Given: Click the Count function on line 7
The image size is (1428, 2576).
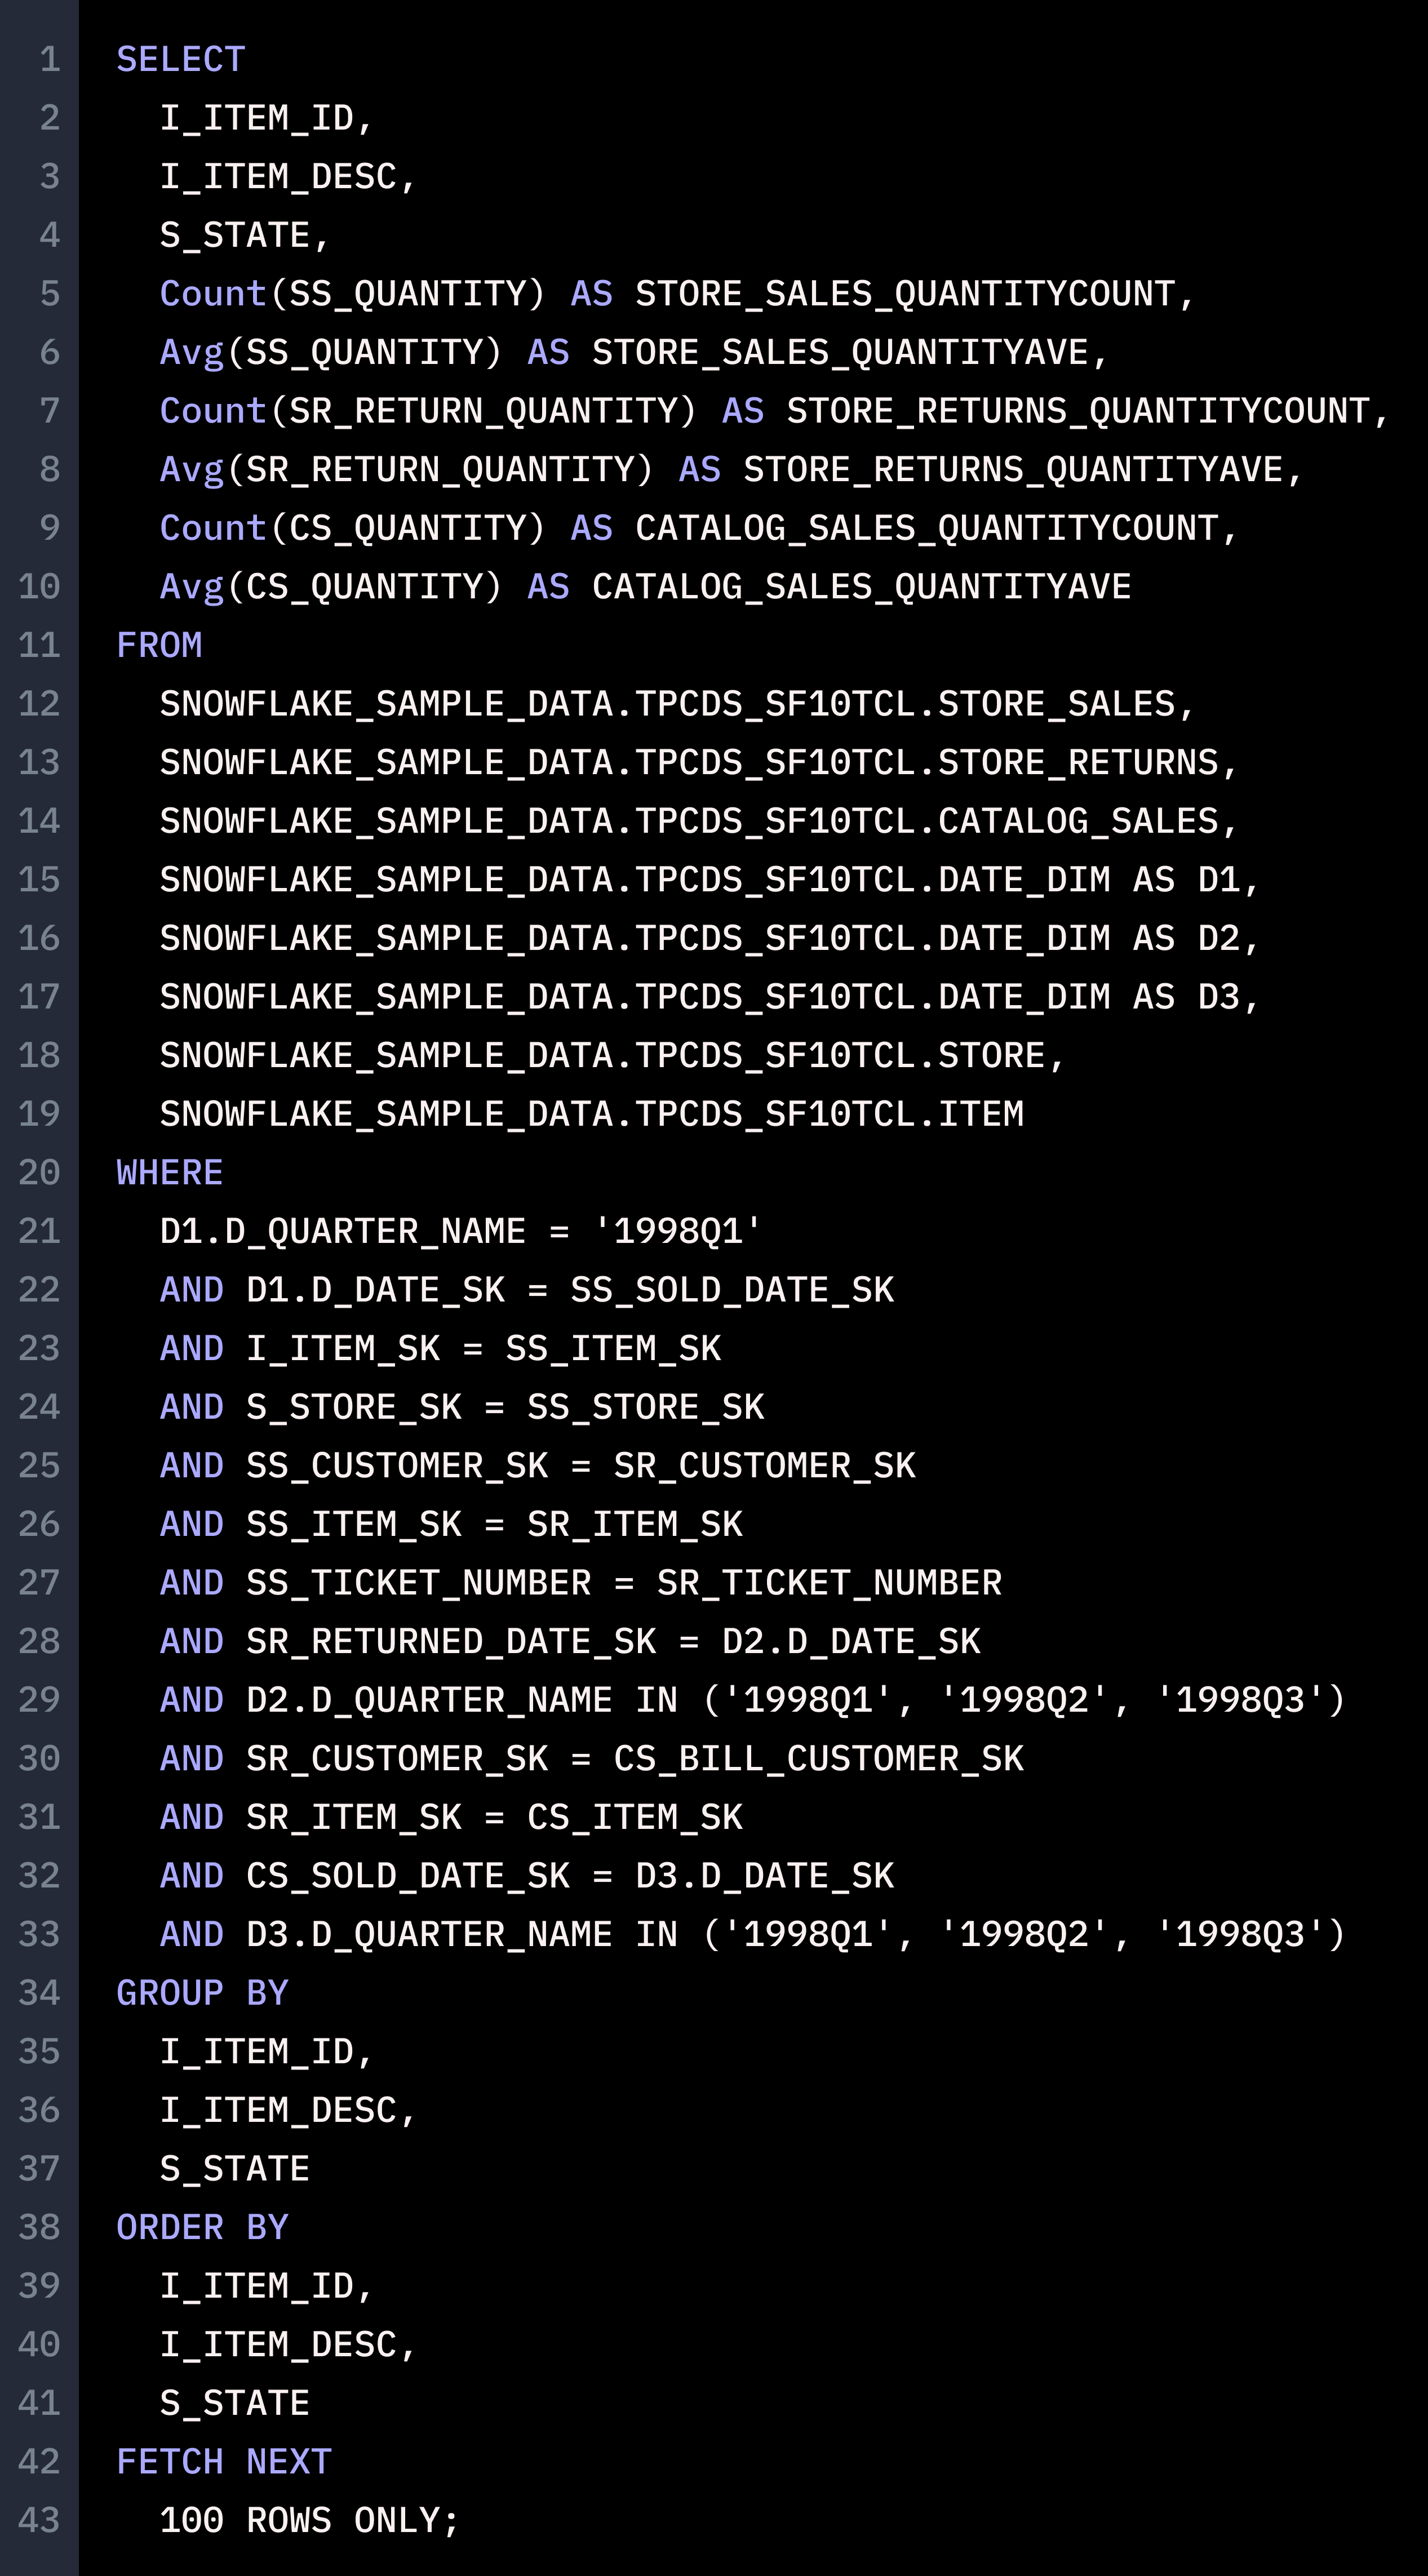Looking at the screenshot, I should (x=212, y=411).
